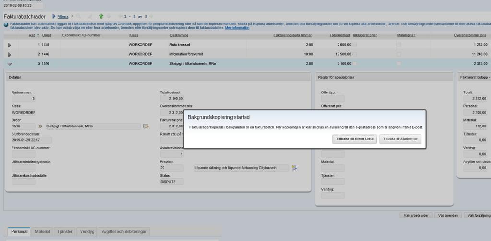Click the '11 240,00' agreed price cell
This screenshot has height=241, width=491.
480,54
